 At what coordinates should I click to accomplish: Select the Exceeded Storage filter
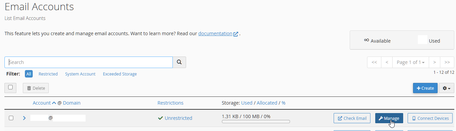(120, 74)
